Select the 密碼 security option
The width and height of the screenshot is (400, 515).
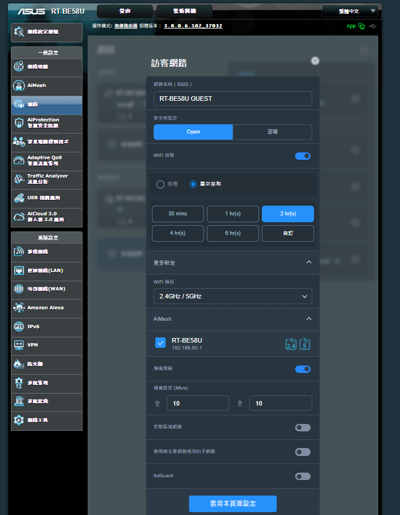coord(272,132)
